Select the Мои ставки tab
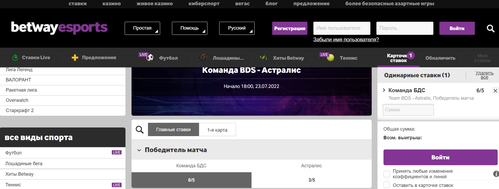The height and width of the screenshot is (189, 499). 482,58
